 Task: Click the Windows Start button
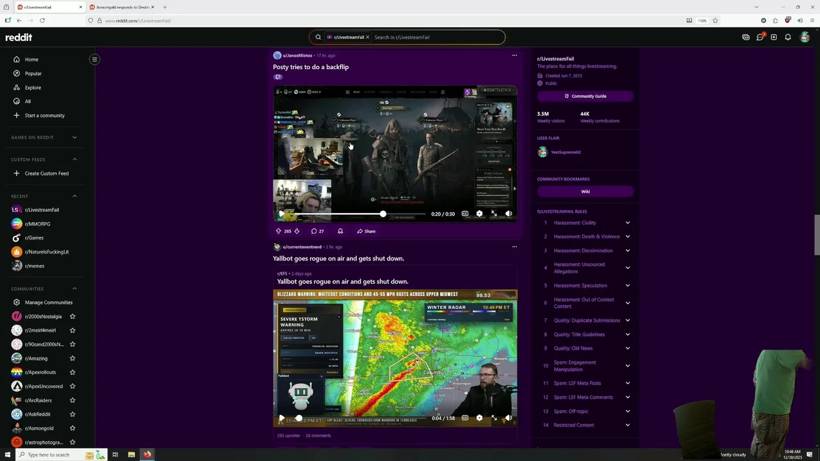[x=7, y=455]
